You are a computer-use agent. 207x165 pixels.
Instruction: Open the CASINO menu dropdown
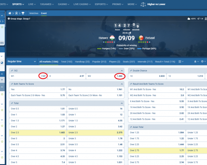(x=64, y=4)
